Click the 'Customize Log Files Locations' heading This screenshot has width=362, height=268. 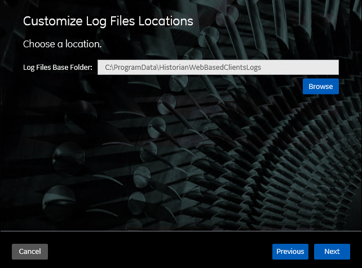pyautogui.click(x=108, y=21)
